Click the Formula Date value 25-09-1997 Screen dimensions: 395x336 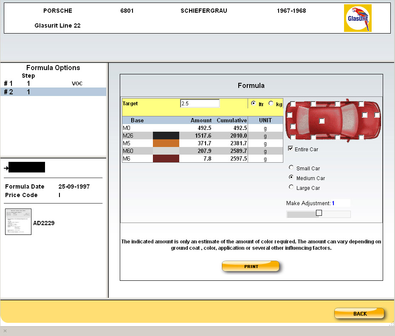pyautogui.click(x=74, y=186)
